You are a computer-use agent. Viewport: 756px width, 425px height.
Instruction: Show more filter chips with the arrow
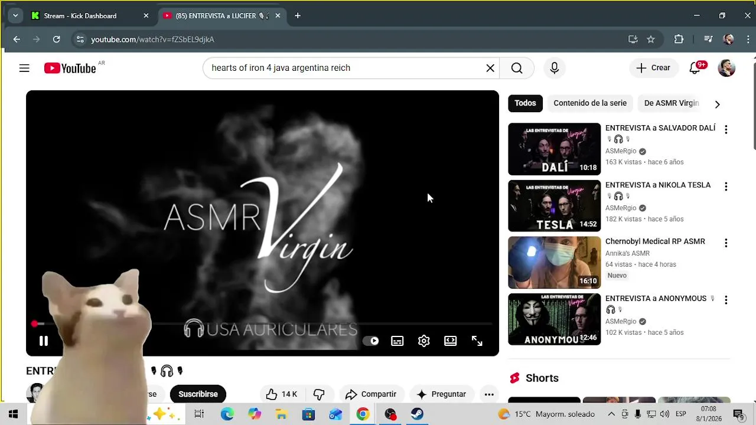coord(717,104)
